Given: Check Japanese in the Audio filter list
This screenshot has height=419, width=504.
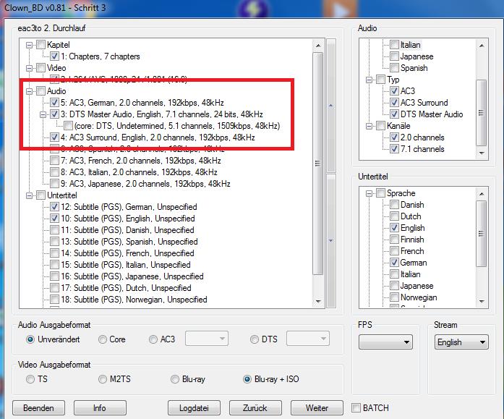Looking at the screenshot, I should coord(394,56).
